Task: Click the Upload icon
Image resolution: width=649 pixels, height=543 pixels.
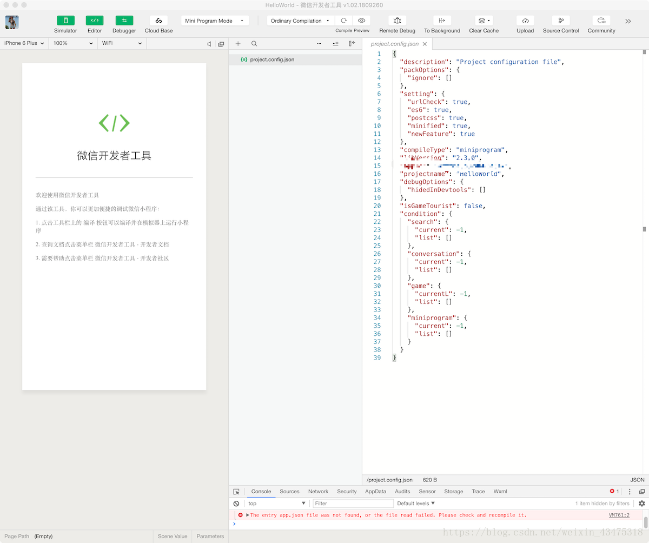Action: tap(525, 21)
